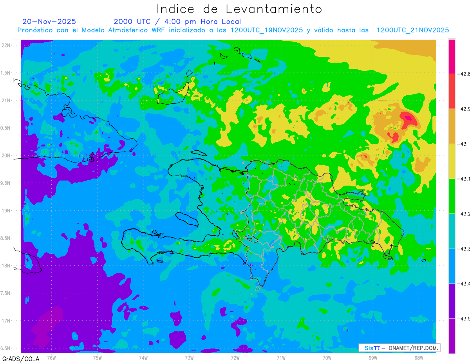Click the '18N' latitude label

tap(7, 265)
